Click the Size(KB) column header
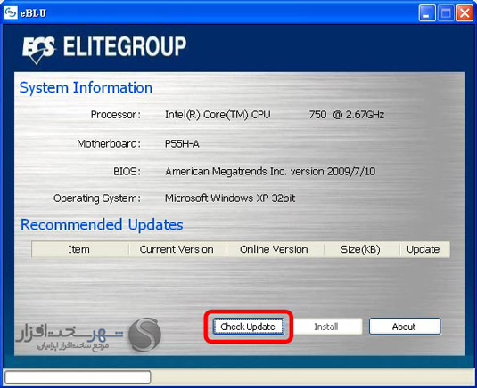This screenshot has height=388, width=477. pos(361,249)
